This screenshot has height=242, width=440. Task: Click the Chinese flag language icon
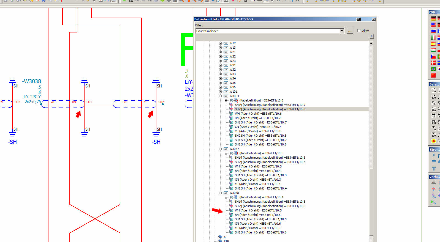[433, 75]
